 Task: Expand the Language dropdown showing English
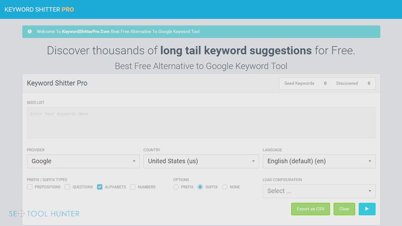pos(319,161)
